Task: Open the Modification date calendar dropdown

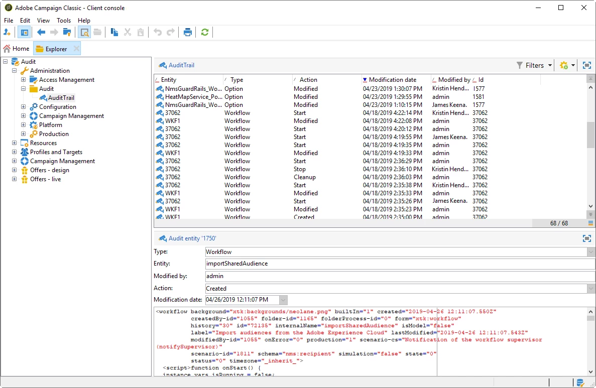Action: tap(283, 300)
